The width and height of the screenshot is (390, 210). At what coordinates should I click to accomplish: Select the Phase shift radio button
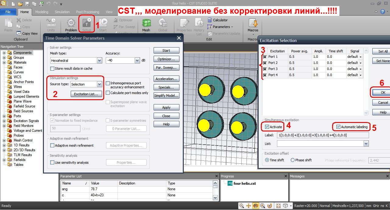coord(292,160)
